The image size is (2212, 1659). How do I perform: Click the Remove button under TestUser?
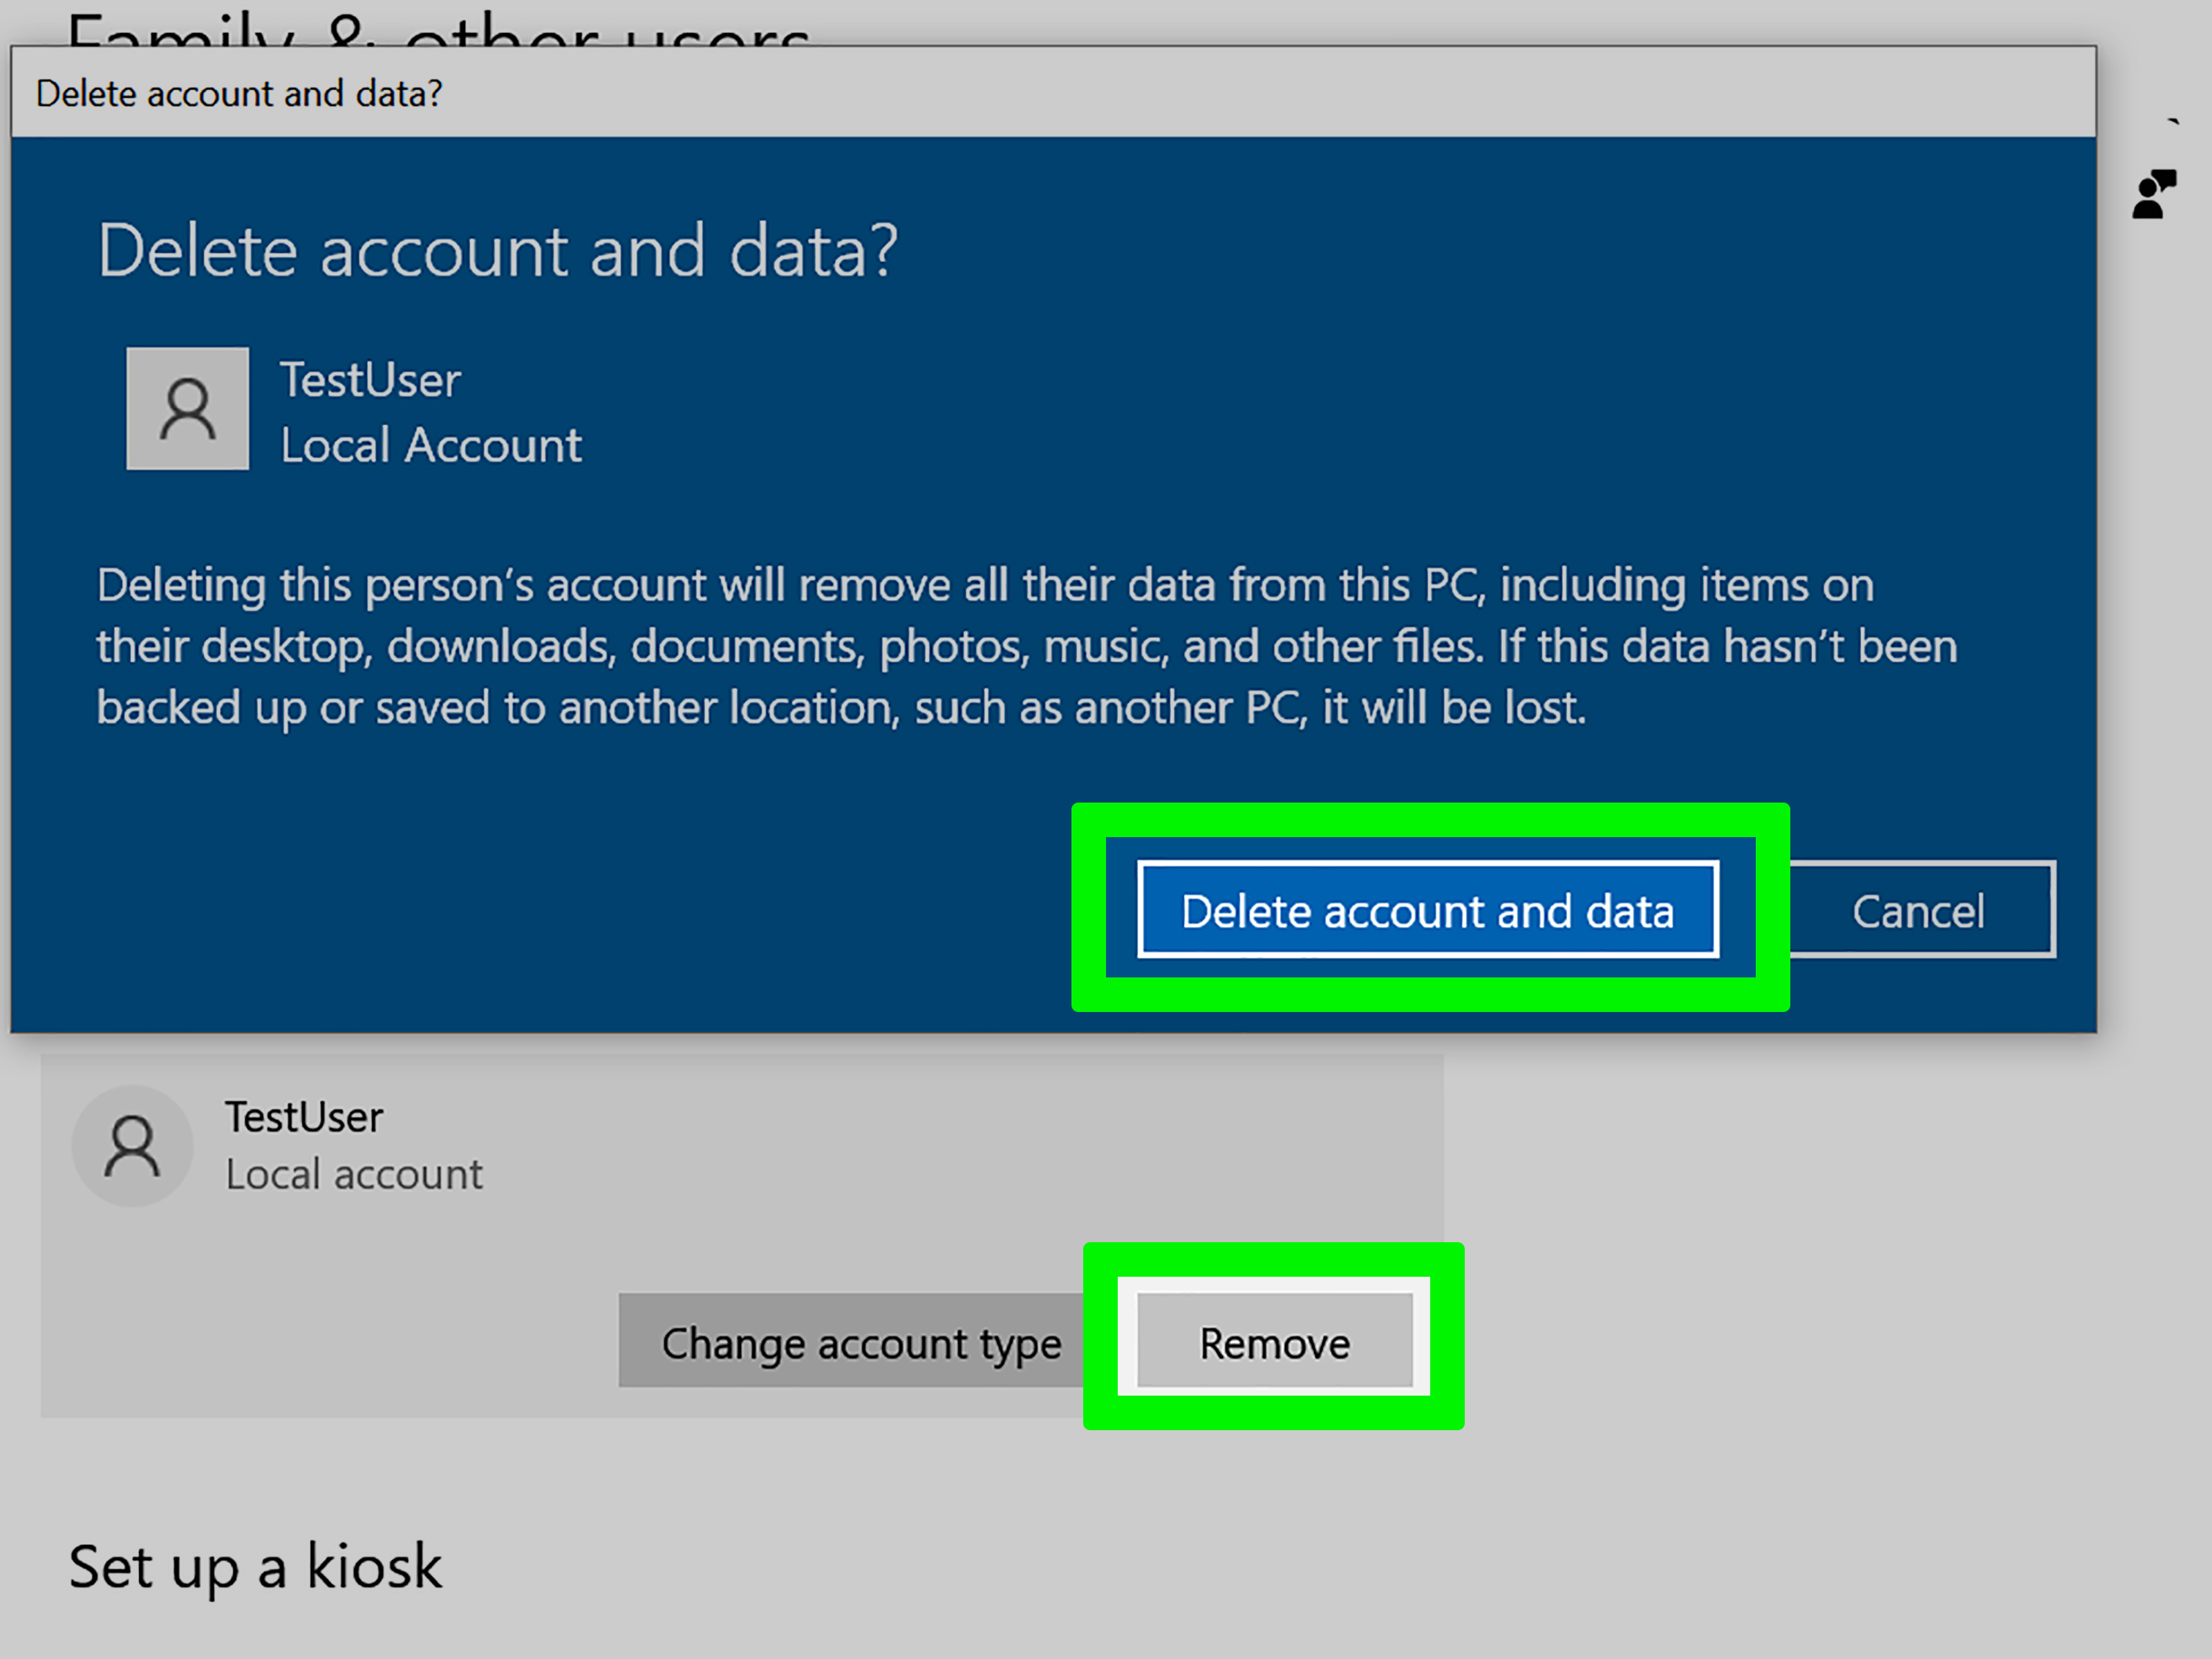[1275, 1342]
